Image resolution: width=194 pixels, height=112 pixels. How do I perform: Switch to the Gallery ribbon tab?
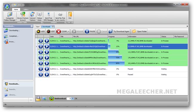pyautogui.click(x=26, y=10)
